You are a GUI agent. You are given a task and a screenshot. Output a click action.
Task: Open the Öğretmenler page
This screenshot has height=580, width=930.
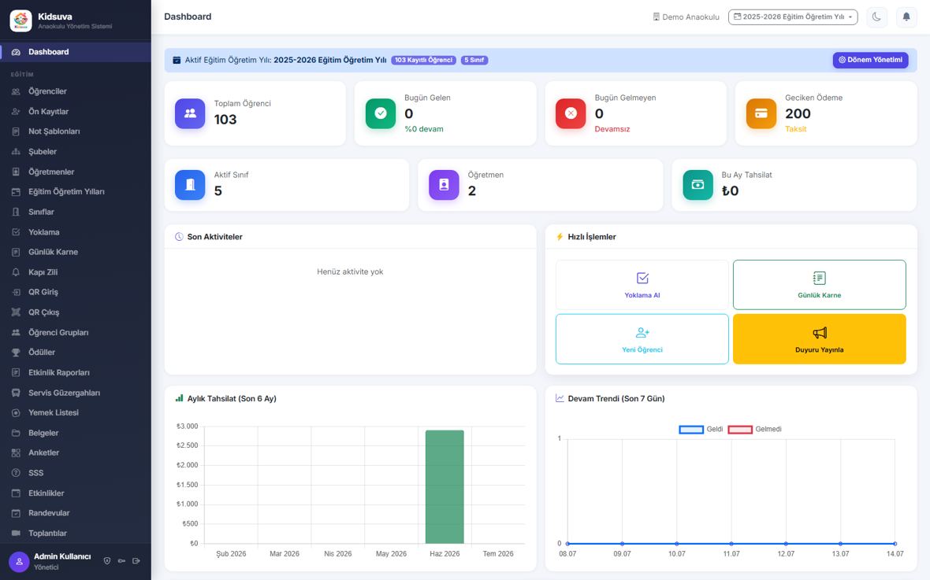point(76,172)
